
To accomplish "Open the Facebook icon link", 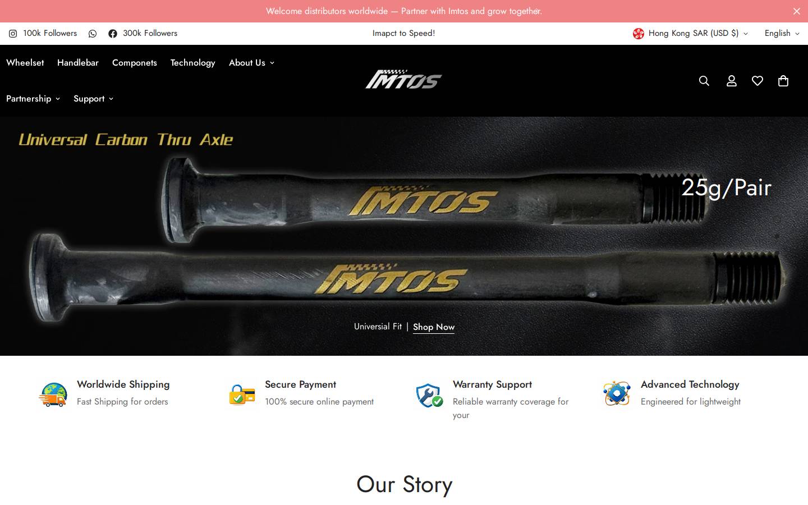I will pos(113,34).
